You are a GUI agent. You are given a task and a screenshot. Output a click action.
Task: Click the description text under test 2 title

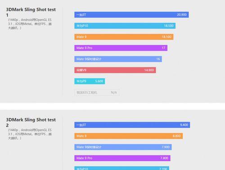(30, 134)
